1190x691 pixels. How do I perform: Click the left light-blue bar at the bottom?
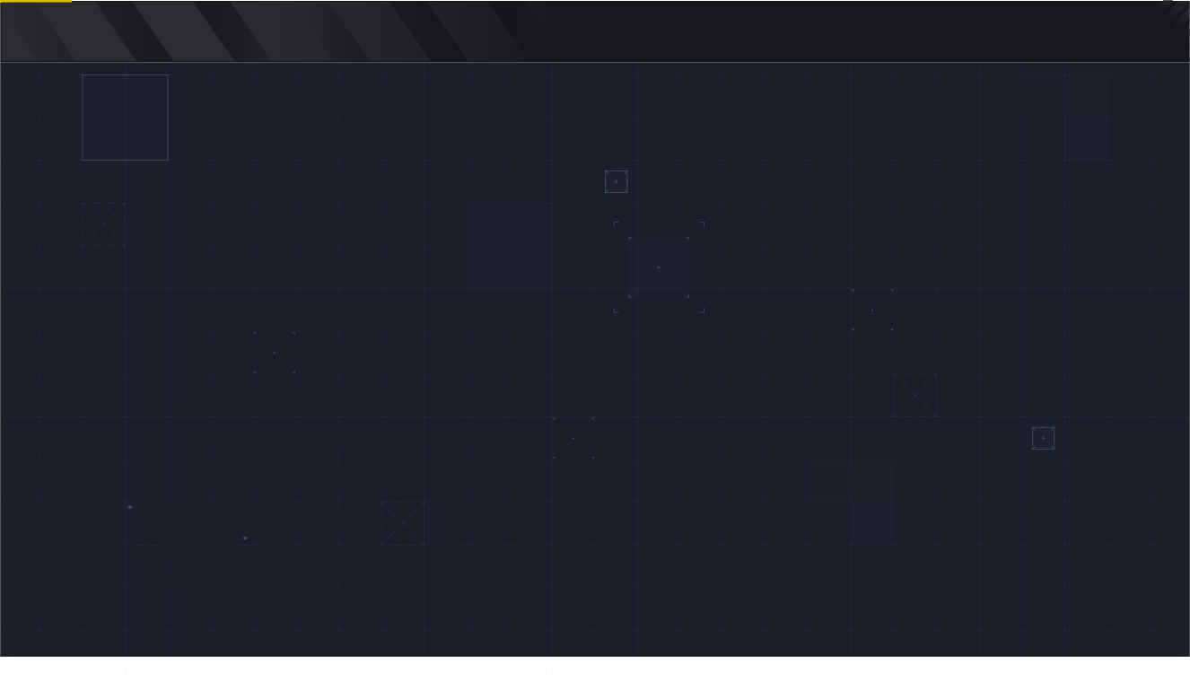coord(326,673)
